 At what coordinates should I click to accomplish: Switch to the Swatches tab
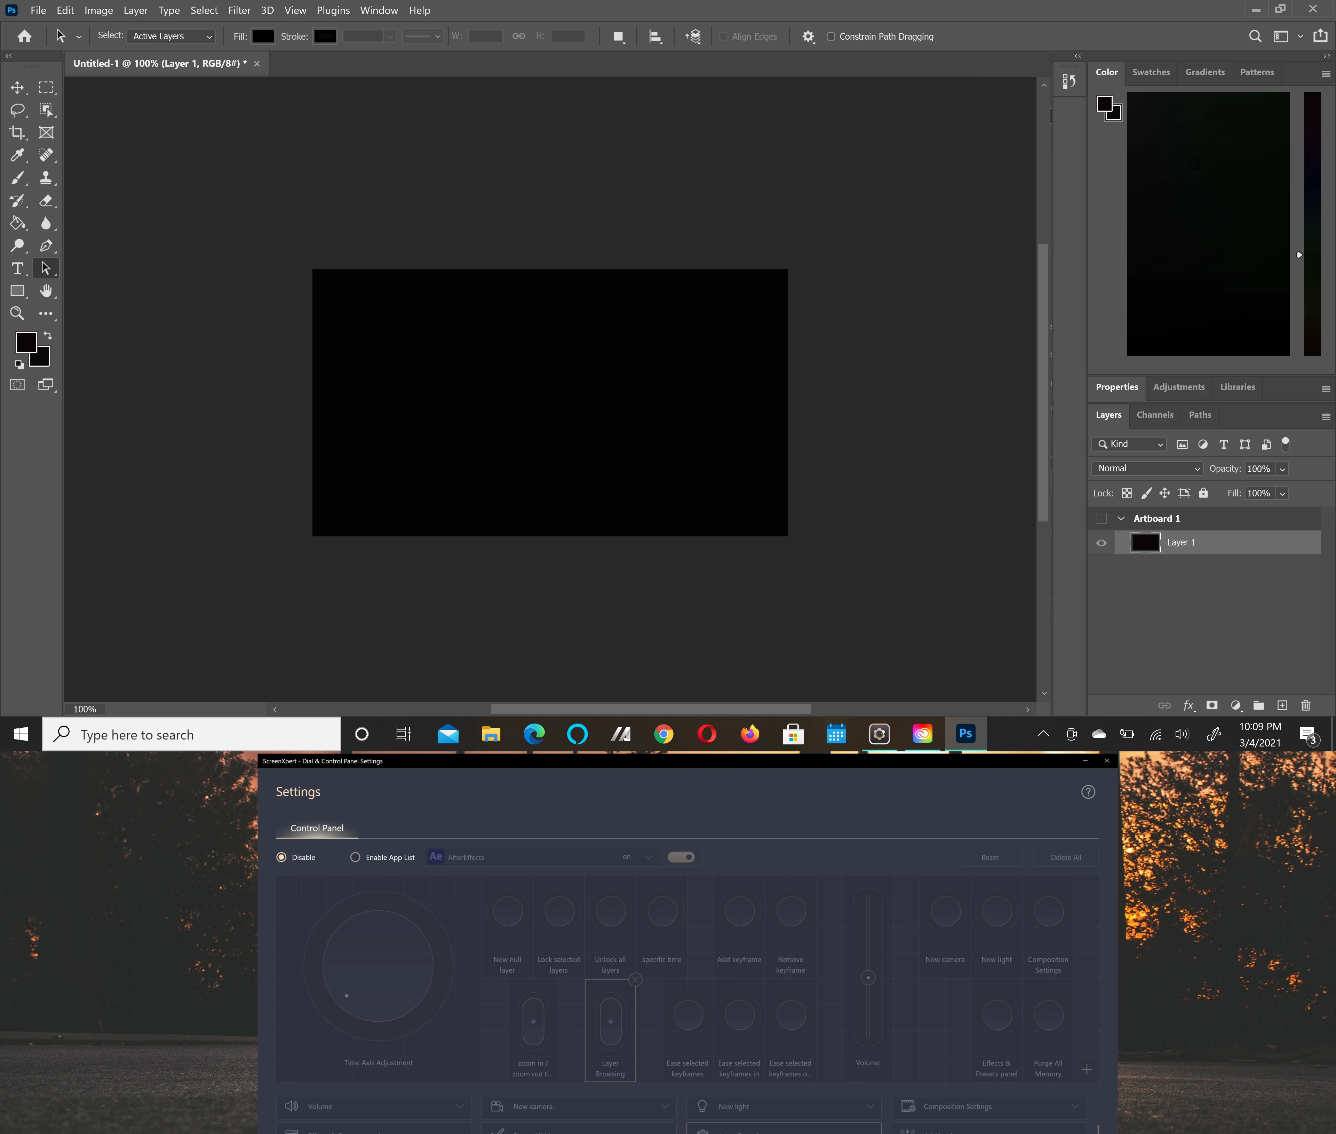tap(1151, 72)
